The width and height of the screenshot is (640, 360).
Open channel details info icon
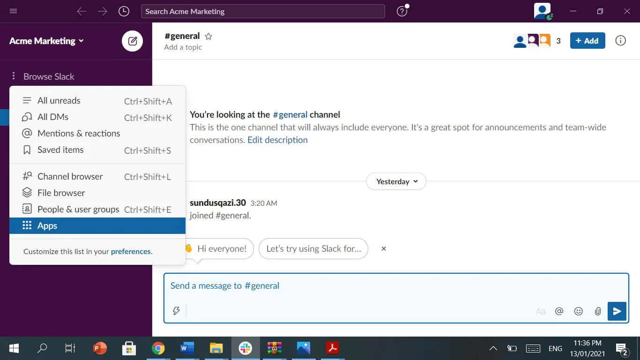coord(620,41)
